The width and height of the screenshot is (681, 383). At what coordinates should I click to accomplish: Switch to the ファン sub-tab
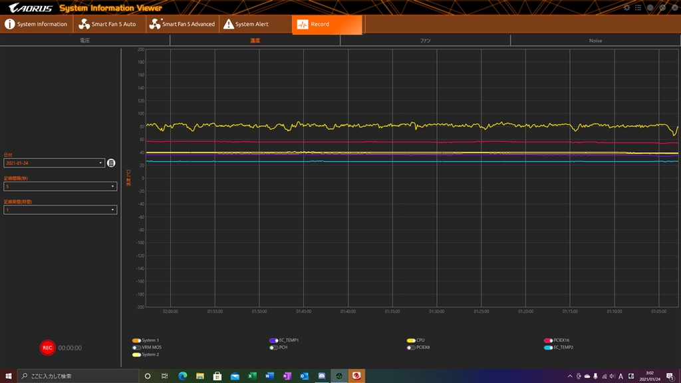pyautogui.click(x=425, y=41)
